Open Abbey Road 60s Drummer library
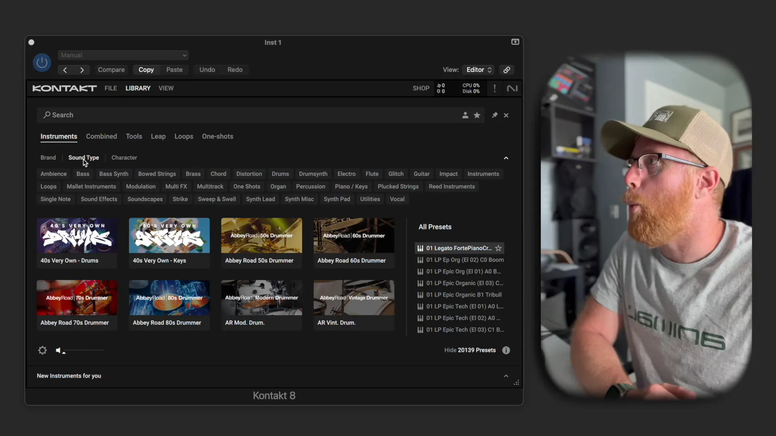This screenshot has height=436, width=776. (x=354, y=243)
